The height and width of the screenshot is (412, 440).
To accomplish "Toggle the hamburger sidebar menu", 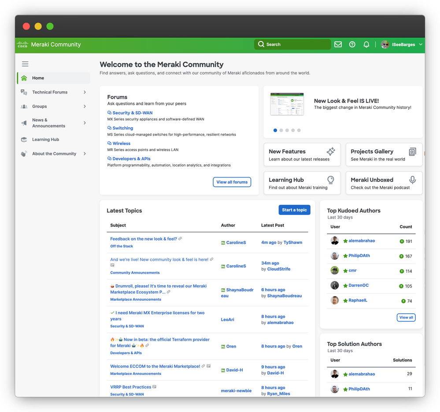I will pos(25,64).
